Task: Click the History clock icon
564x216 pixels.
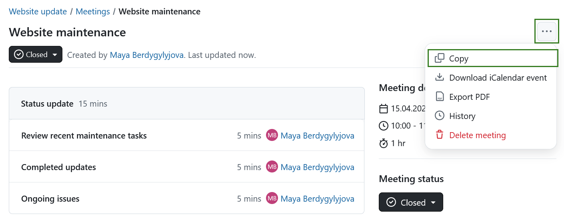Action: click(x=440, y=116)
